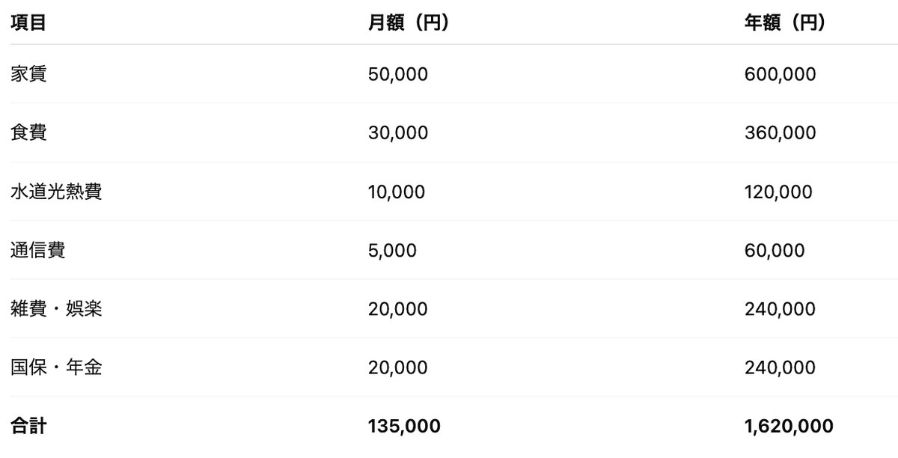
Task: Click the 通信費 monthly value 5,000
Action: 392,250
